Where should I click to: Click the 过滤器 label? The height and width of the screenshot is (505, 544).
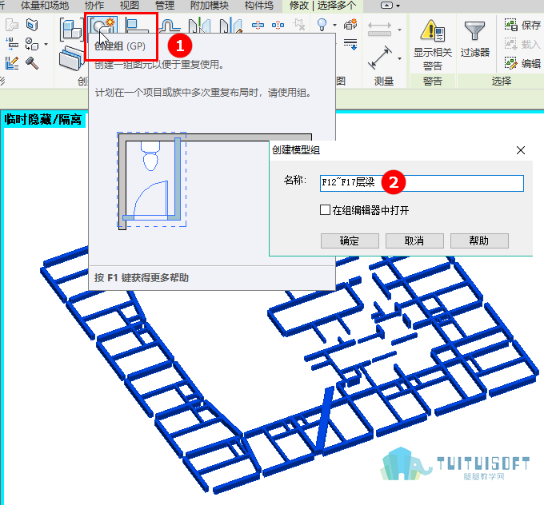click(x=475, y=52)
